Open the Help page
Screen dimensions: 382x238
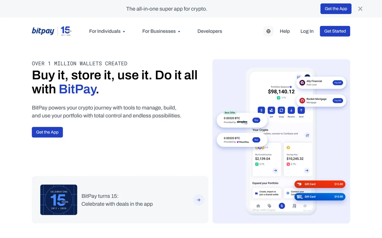[285, 31]
